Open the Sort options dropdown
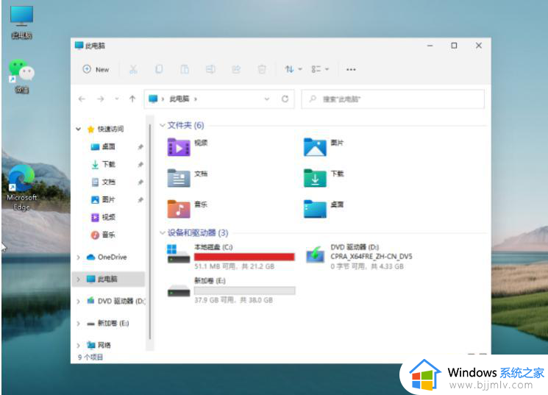Image resolution: width=548 pixels, height=395 pixels. pos(293,69)
